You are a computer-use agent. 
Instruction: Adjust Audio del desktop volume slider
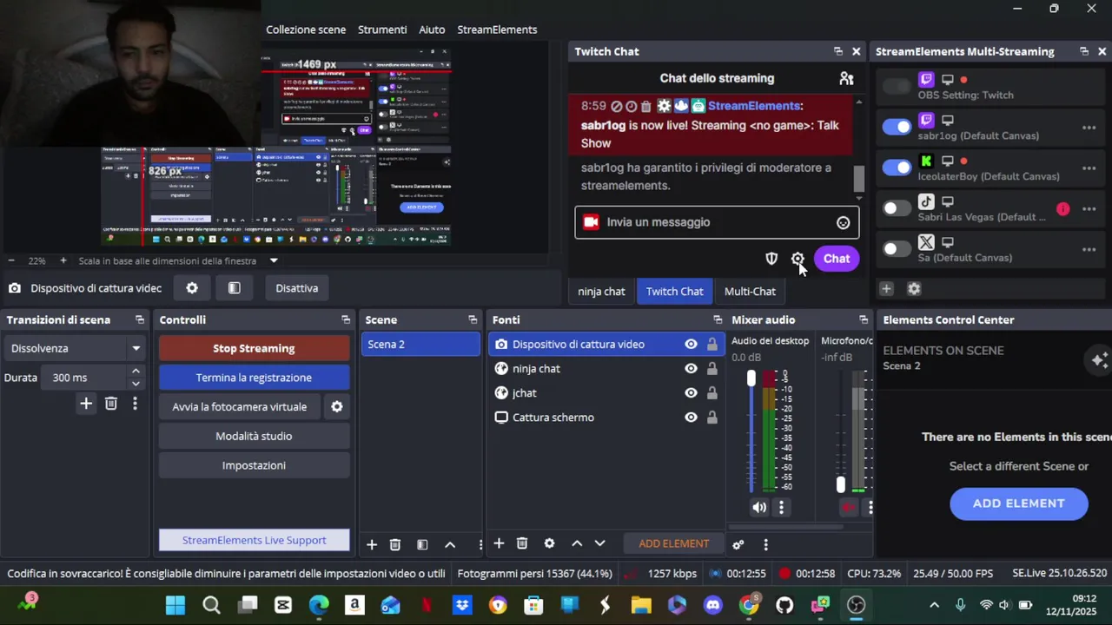pyautogui.click(x=751, y=378)
